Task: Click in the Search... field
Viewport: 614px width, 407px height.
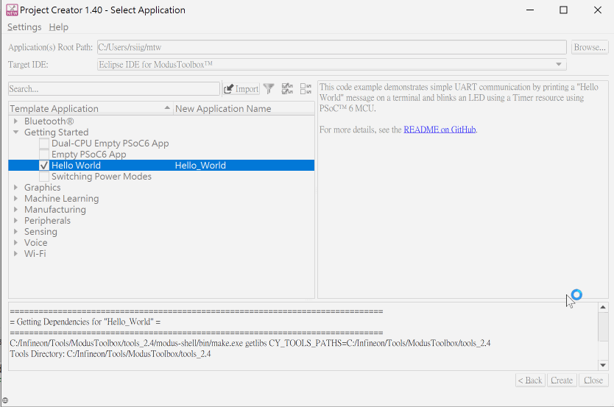Action: 114,89
